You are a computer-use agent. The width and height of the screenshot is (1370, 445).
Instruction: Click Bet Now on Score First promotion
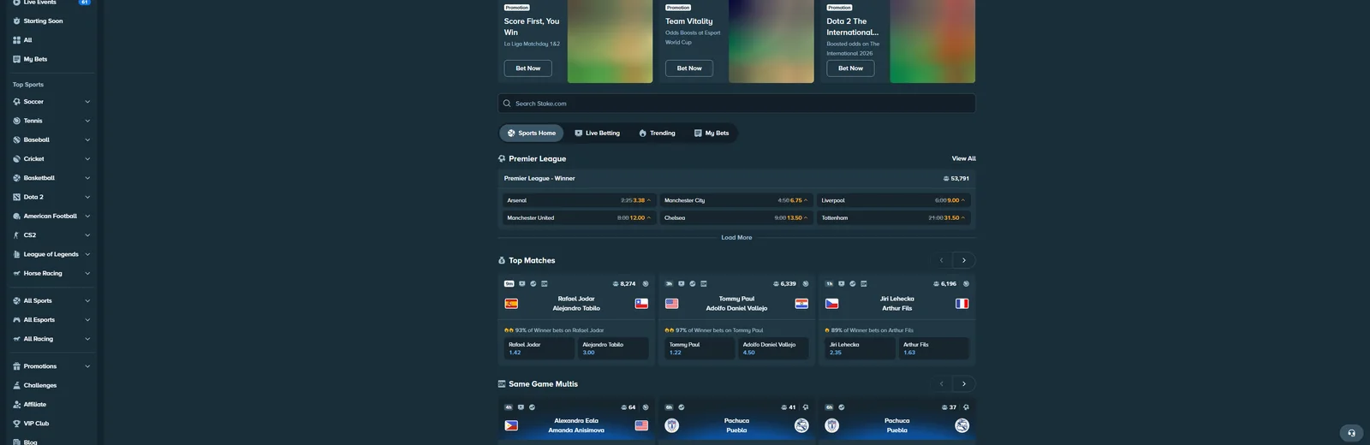(x=528, y=68)
